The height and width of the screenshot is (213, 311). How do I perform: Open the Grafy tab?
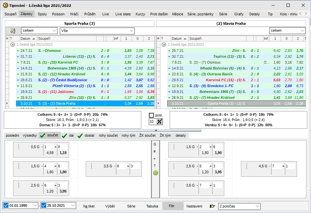(x=239, y=14)
